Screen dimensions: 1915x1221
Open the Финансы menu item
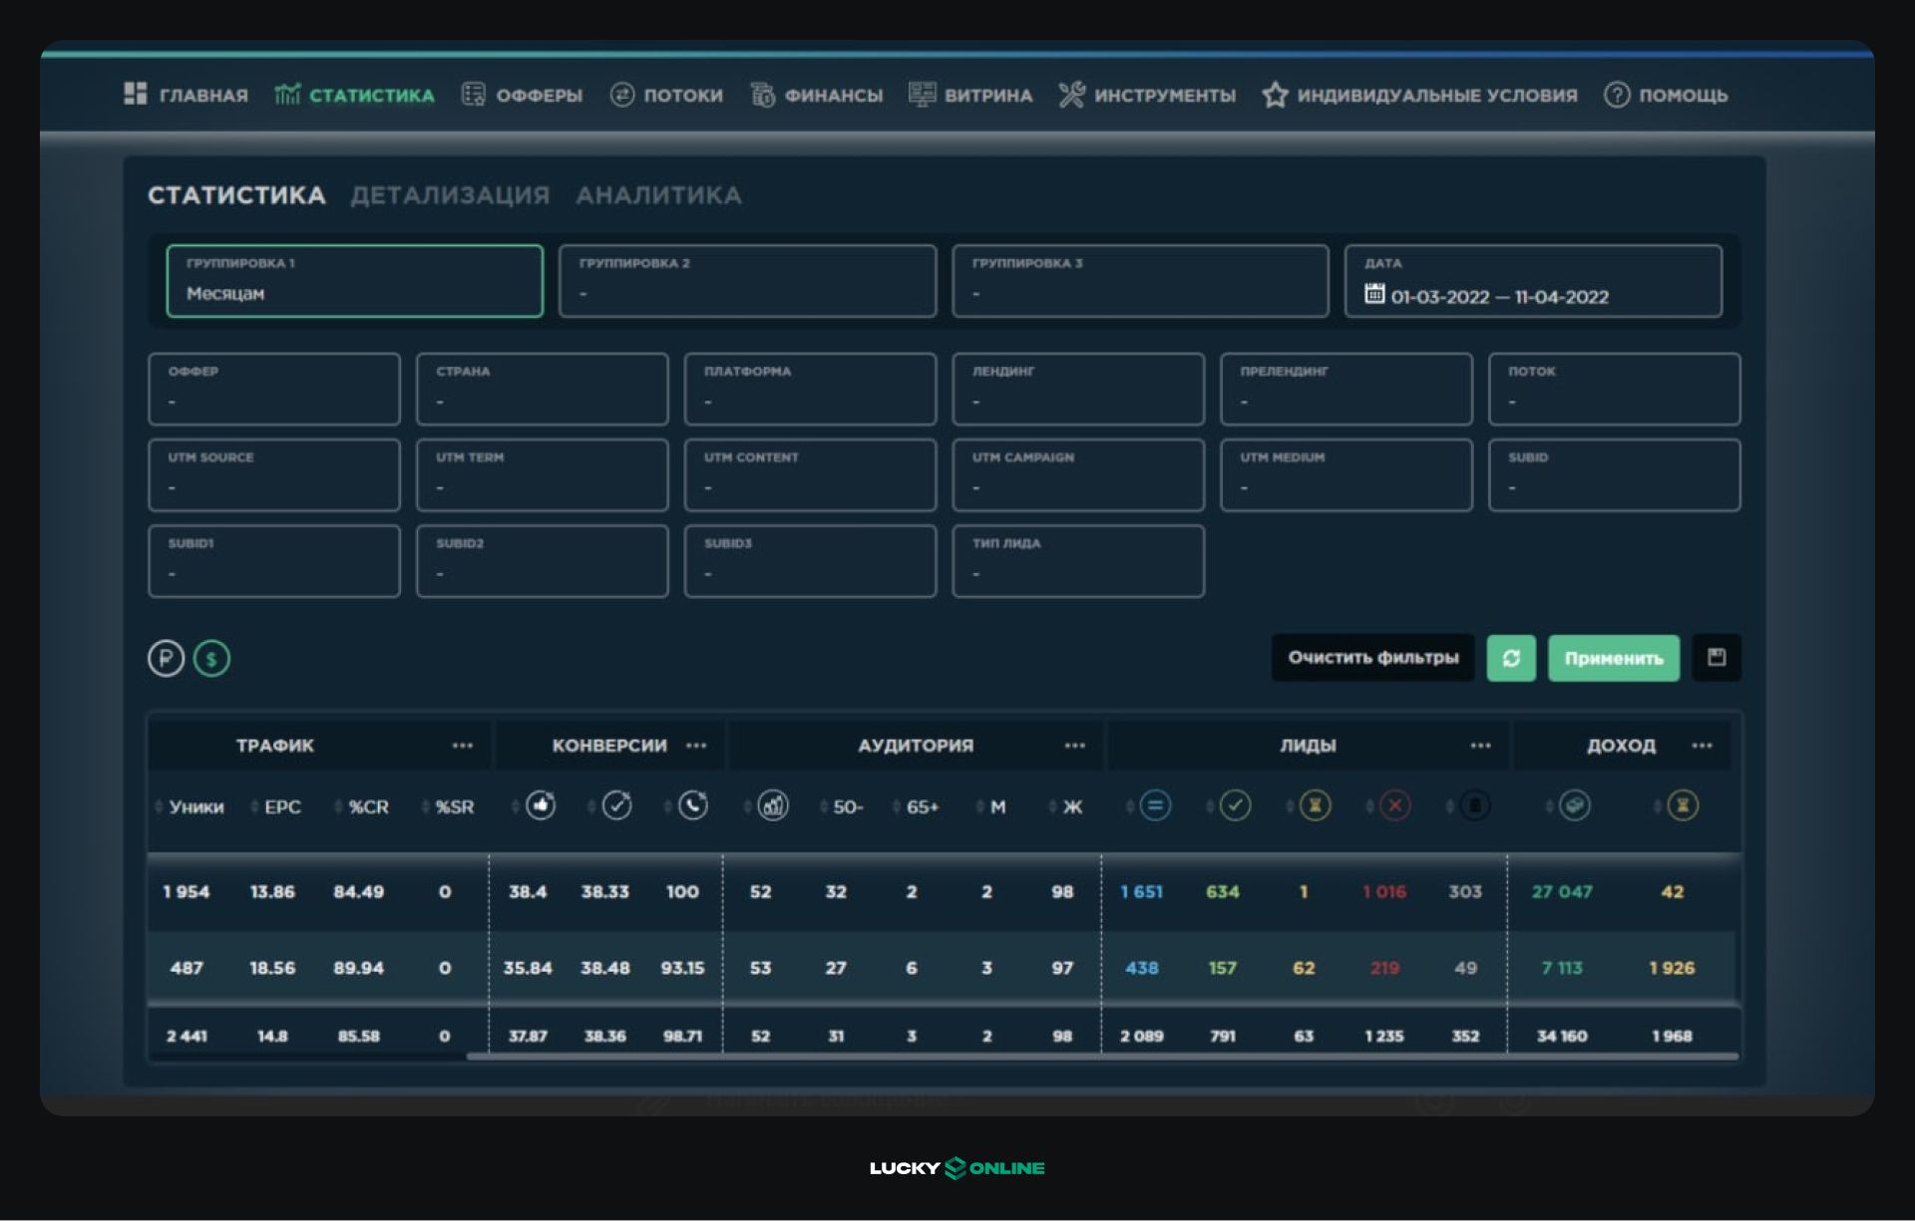817,95
